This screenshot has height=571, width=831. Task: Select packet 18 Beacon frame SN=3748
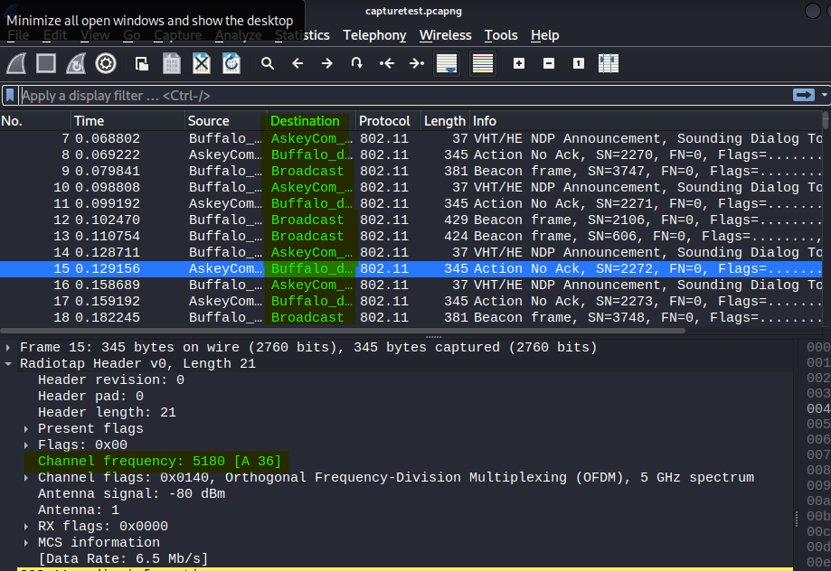click(x=411, y=318)
